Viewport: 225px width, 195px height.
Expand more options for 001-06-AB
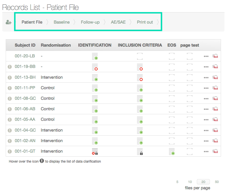(206, 109)
